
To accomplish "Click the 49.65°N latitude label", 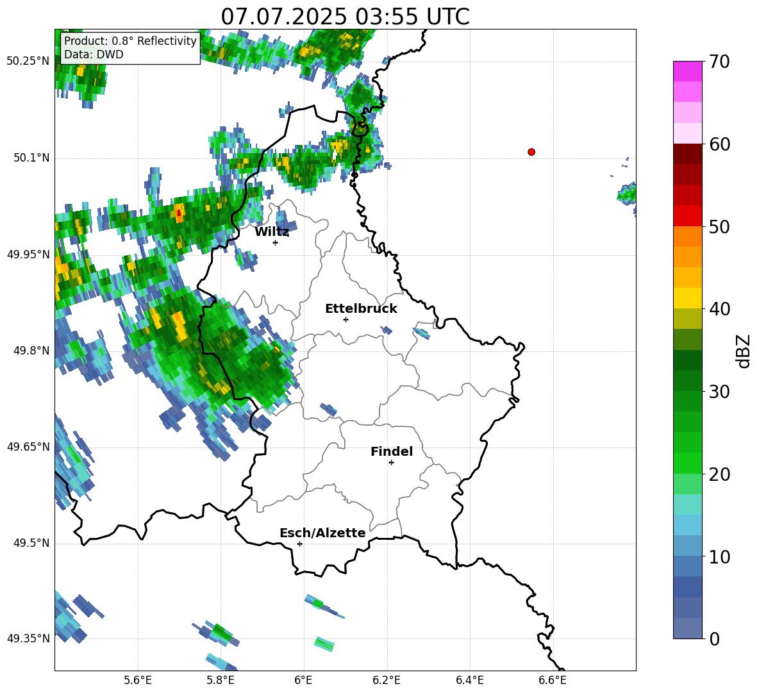I will 28,447.
